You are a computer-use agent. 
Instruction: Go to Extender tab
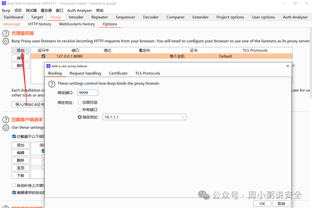click(x=200, y=17)
